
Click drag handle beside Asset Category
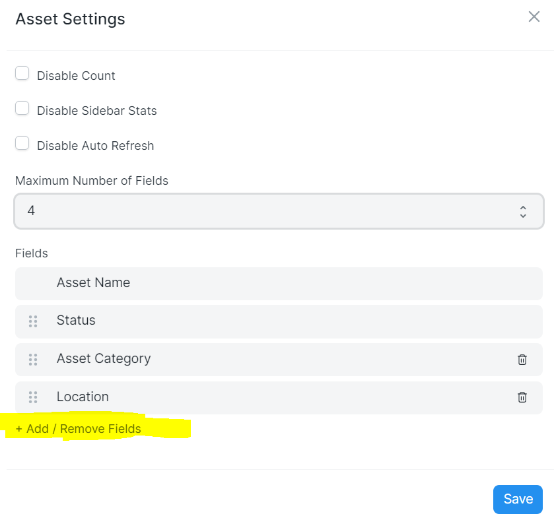[33, 360]
